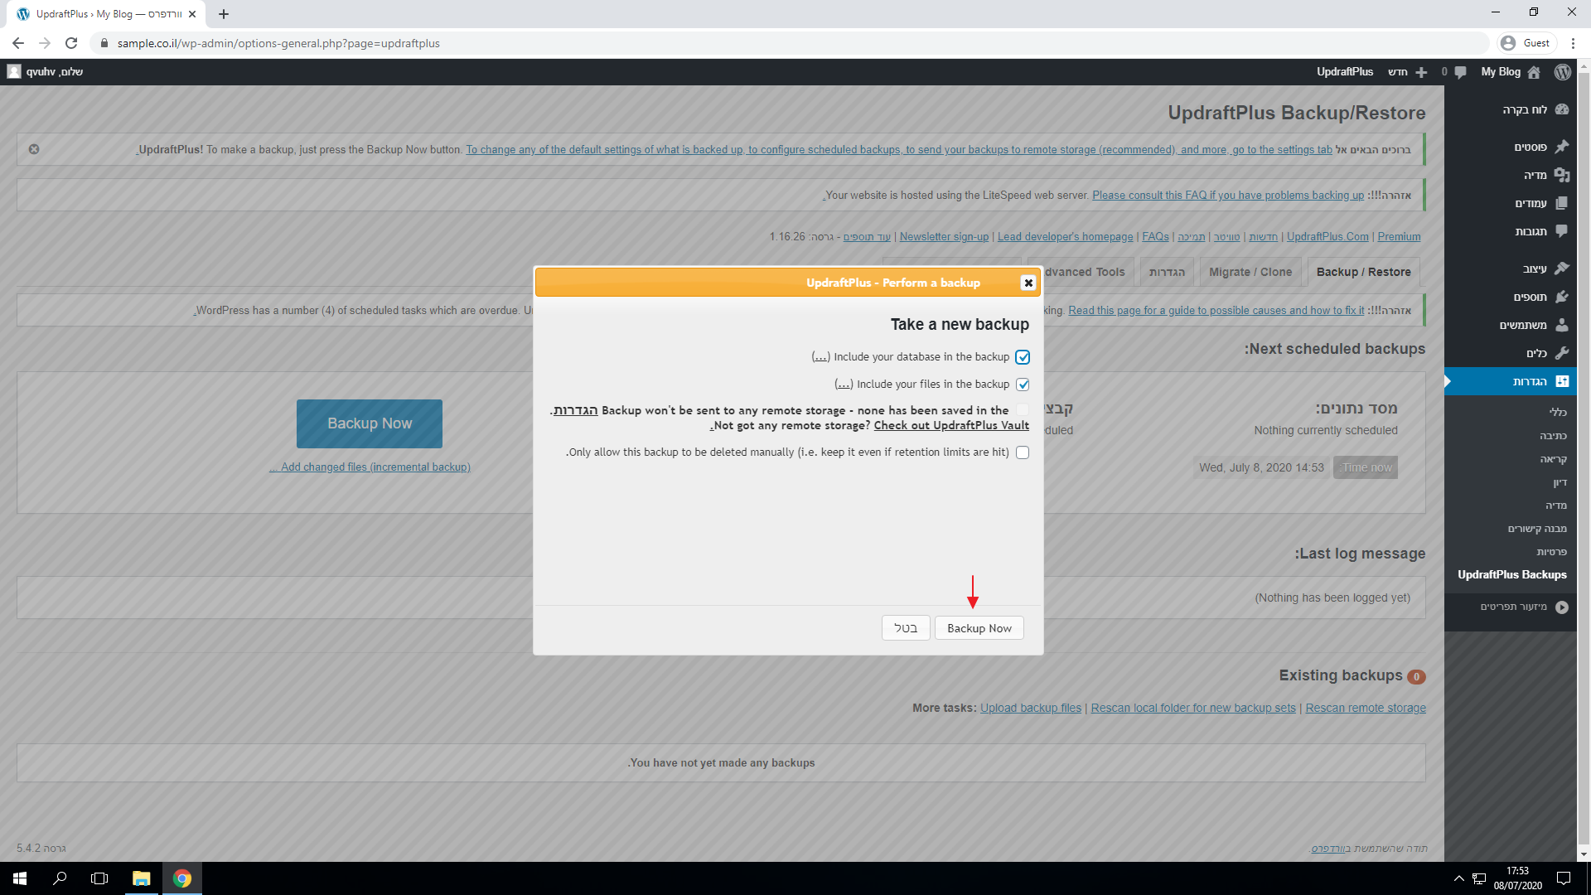Open taskbar search icon

click(x=60, y=878)
